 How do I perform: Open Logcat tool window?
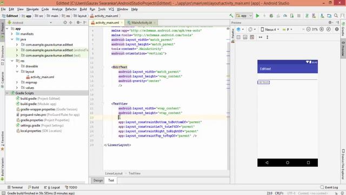coord(52,187)
